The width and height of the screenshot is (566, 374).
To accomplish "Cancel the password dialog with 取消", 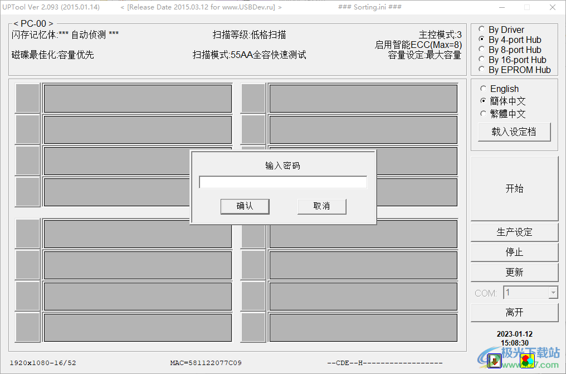I will point(321,206).
